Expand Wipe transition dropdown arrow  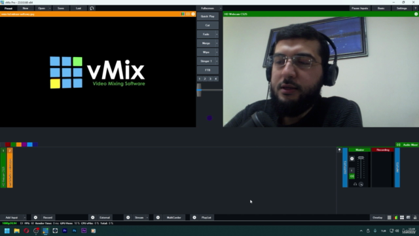pyautogui.click(x=217, y=52)
